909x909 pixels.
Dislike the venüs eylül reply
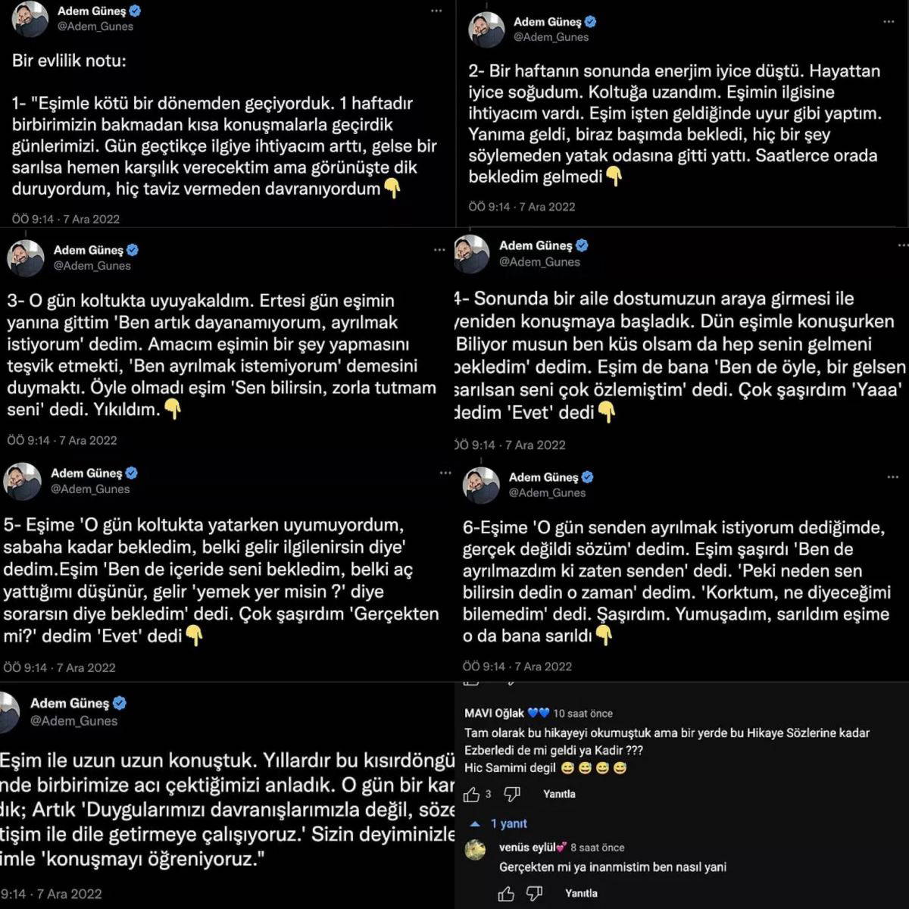534,894
